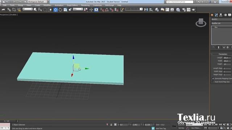This screenshot has height=130, width=232.
Task: Click the X coordinate spinner arrows
Action: pyautogui.click(x=129, y=125)
